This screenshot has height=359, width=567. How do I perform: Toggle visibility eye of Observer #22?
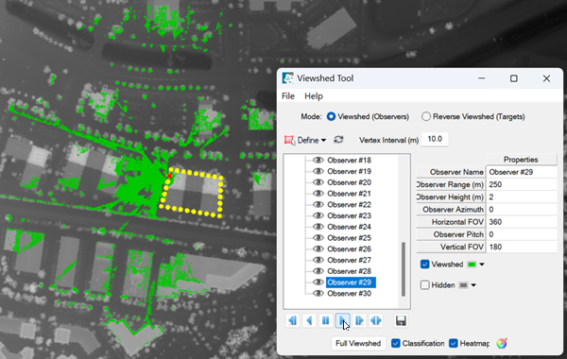click(x=318, y=205)
